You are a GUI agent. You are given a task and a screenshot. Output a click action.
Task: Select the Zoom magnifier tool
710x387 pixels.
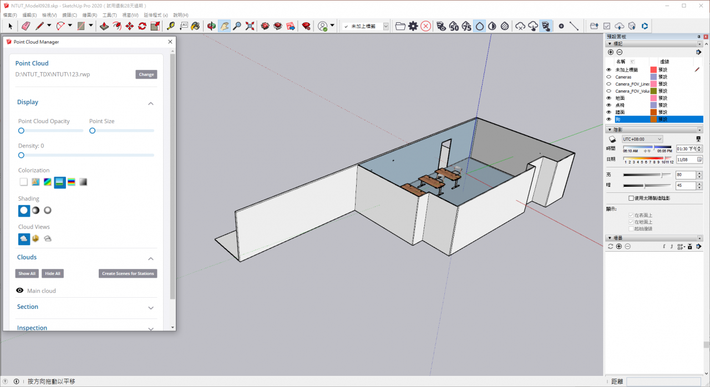[x=237, y=26]
